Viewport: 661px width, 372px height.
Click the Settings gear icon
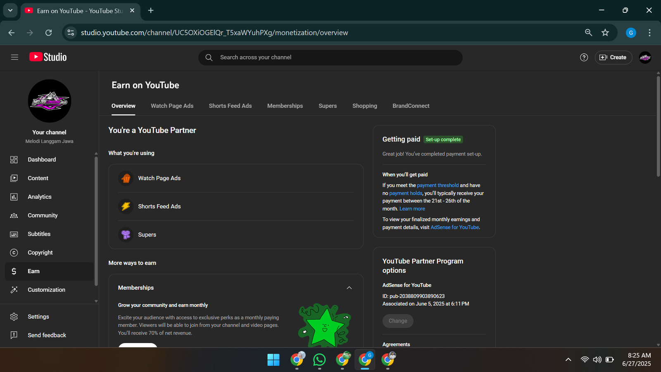14,317
